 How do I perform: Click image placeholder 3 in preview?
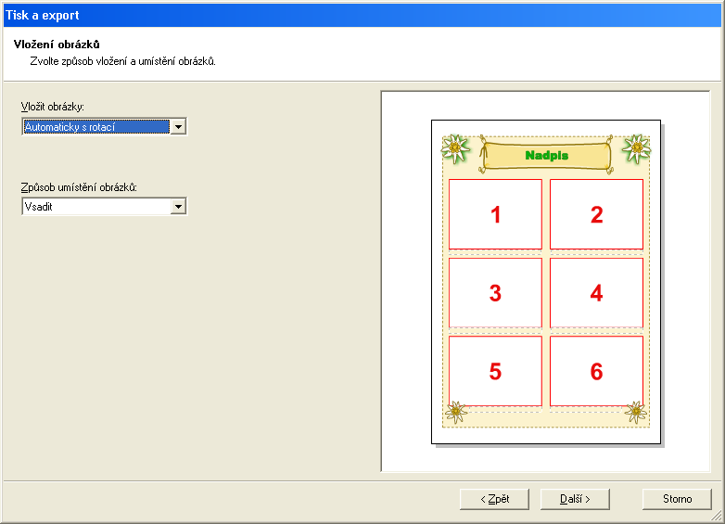[495, 293]
